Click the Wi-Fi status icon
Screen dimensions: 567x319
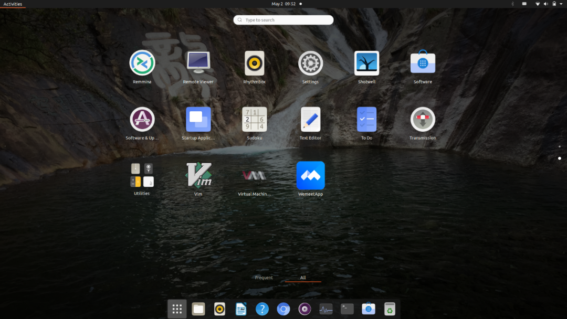click(x=538, y=4)
